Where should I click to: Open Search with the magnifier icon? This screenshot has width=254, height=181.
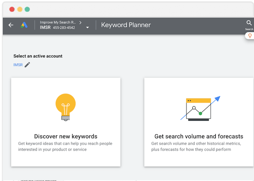click(x=249, y=23)
